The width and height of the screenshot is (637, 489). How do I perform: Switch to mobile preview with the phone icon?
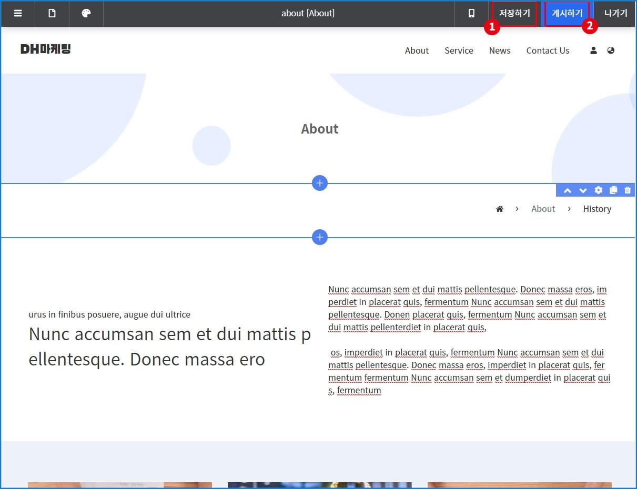471,14
